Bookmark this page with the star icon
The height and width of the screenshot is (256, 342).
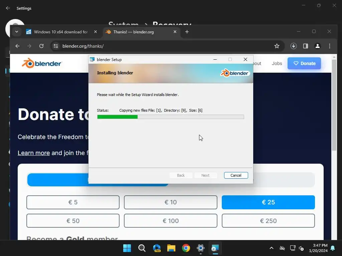[277, 46]
